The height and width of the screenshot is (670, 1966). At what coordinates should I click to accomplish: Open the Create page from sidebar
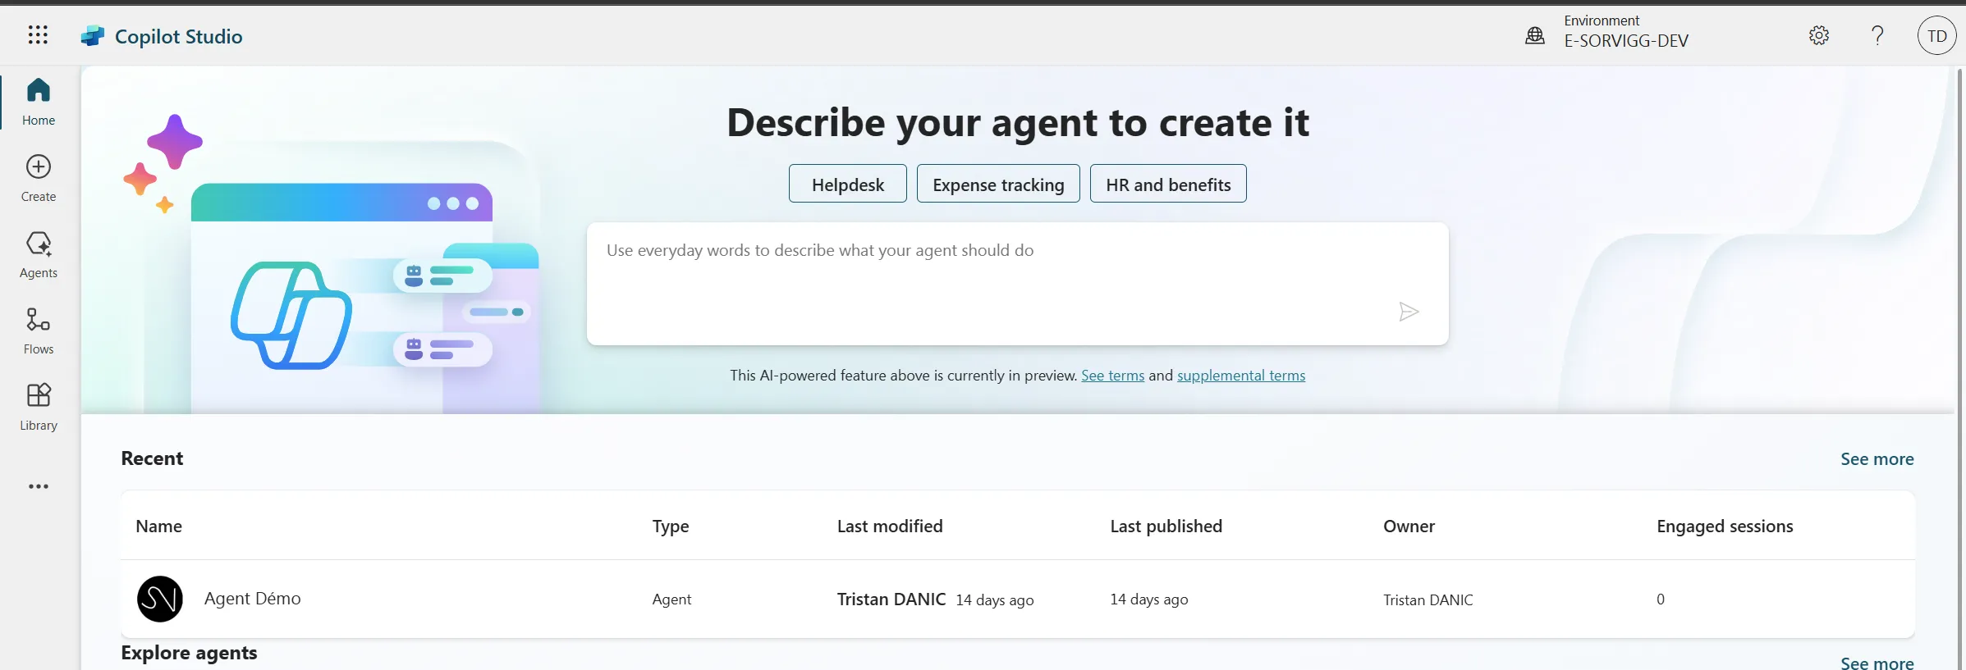click(39, 178)
